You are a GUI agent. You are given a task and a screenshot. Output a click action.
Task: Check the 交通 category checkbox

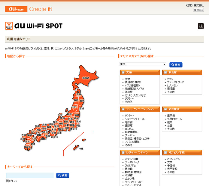(x=123, y=72)
